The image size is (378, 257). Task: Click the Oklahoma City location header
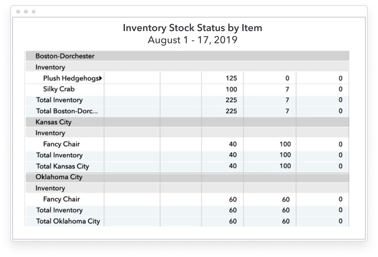(59, 177)
